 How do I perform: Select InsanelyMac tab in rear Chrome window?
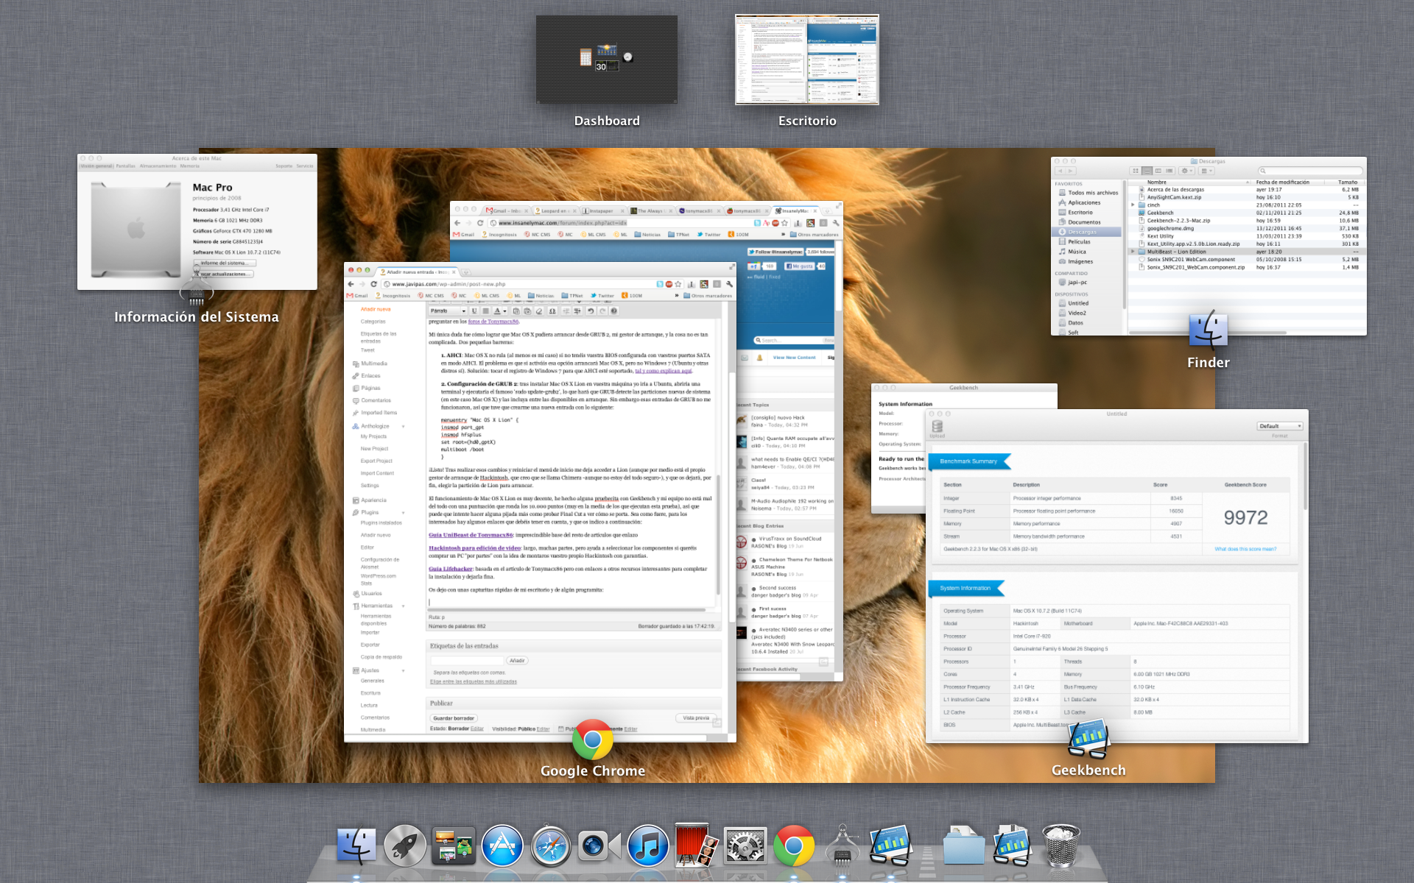point(795,211)
